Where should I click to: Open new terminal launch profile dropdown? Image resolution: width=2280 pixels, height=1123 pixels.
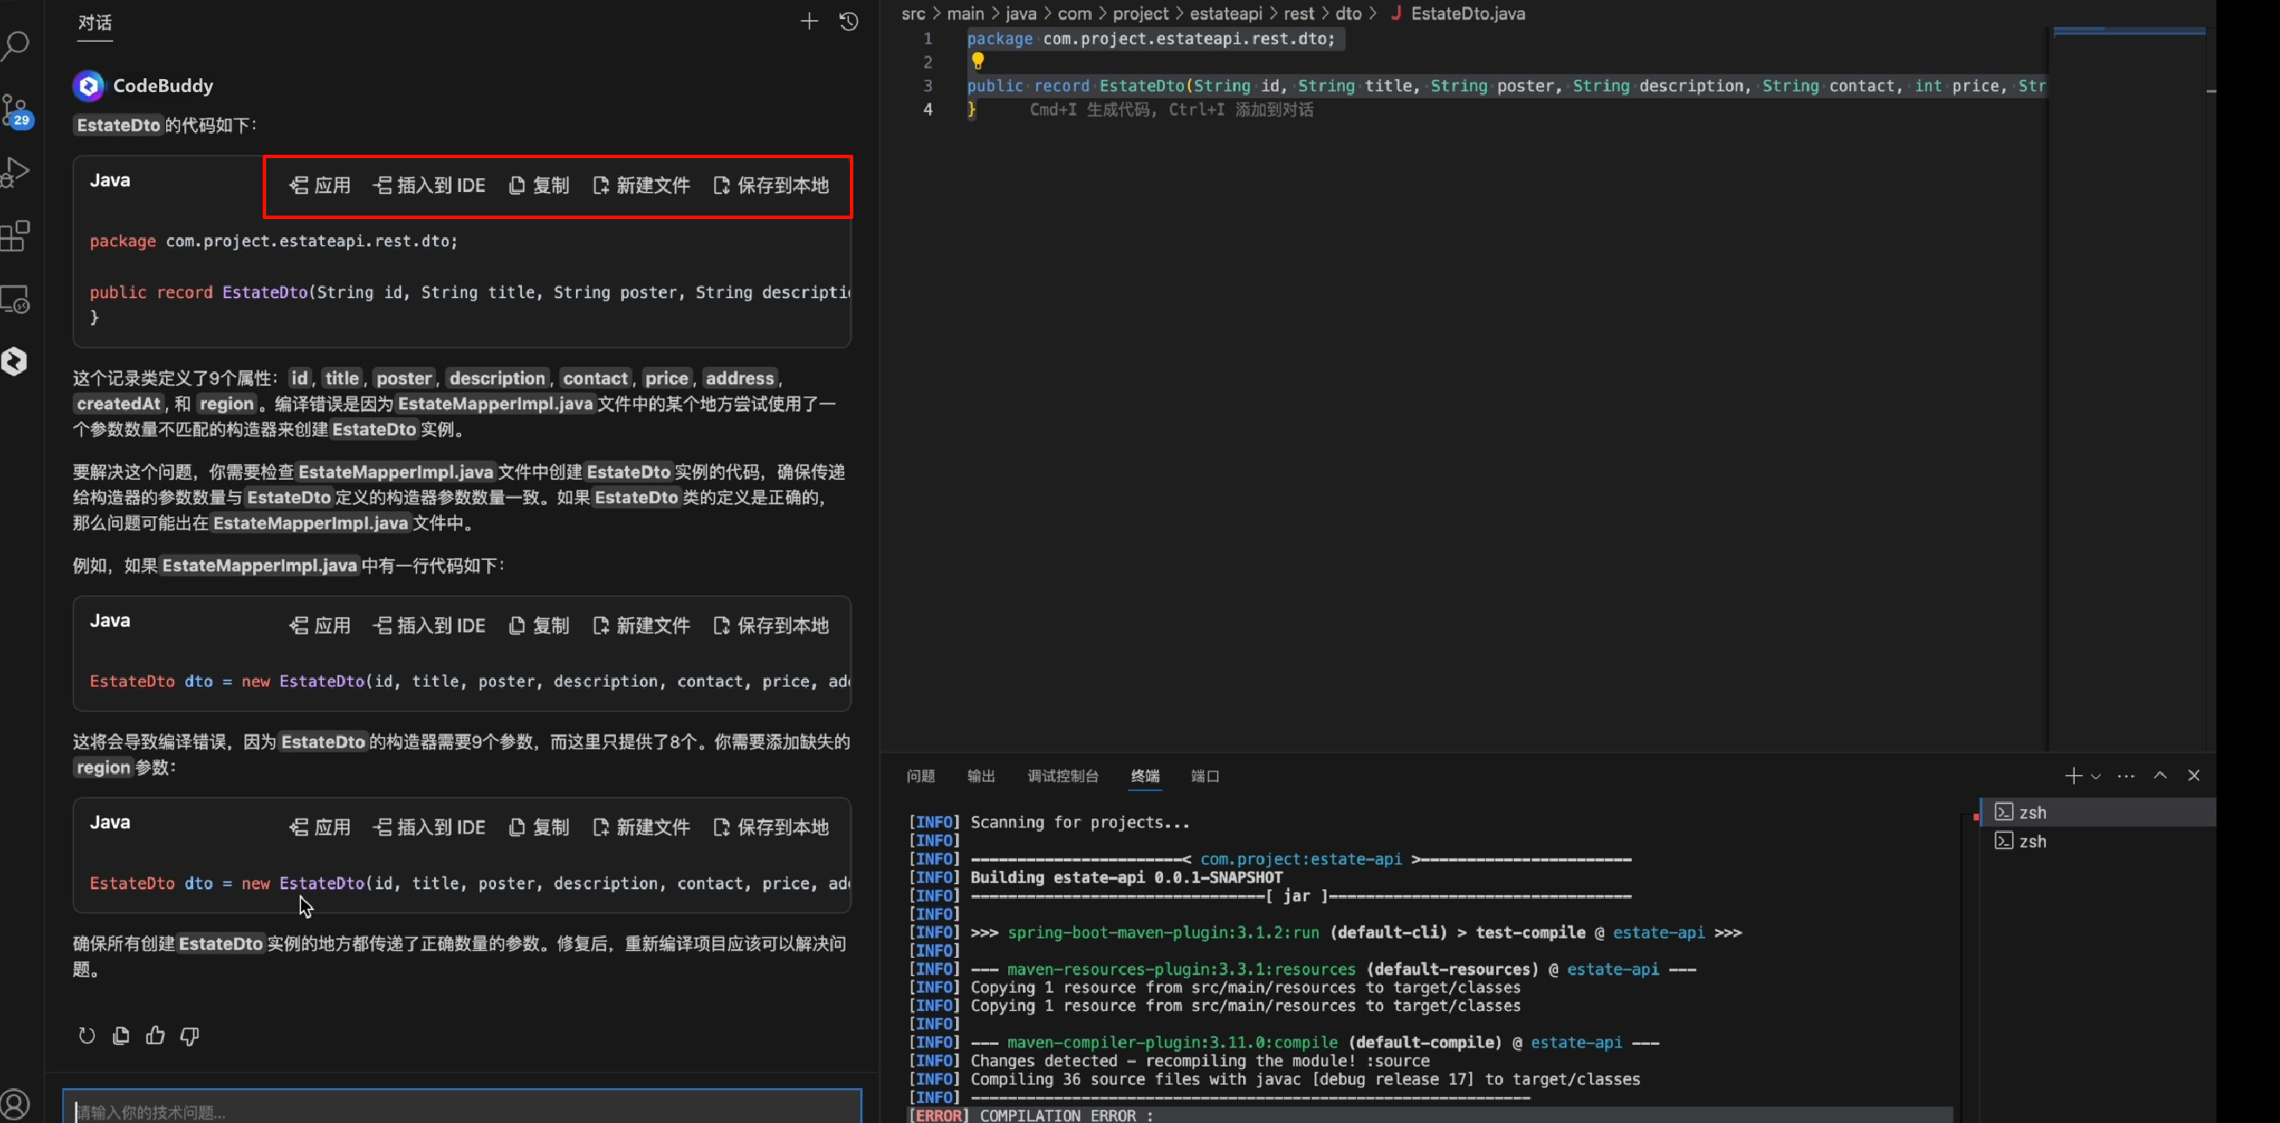[x=2096, y=776]
